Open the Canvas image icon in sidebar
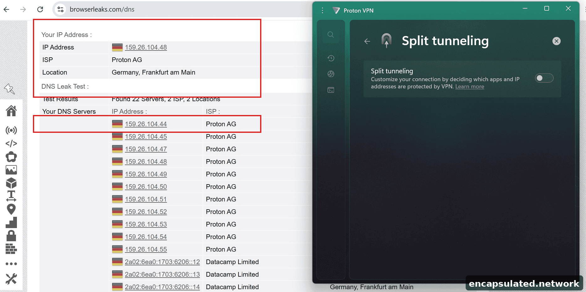Image resolution: width=586 pixels, height=292 pixels. click(x=11, y=170)
